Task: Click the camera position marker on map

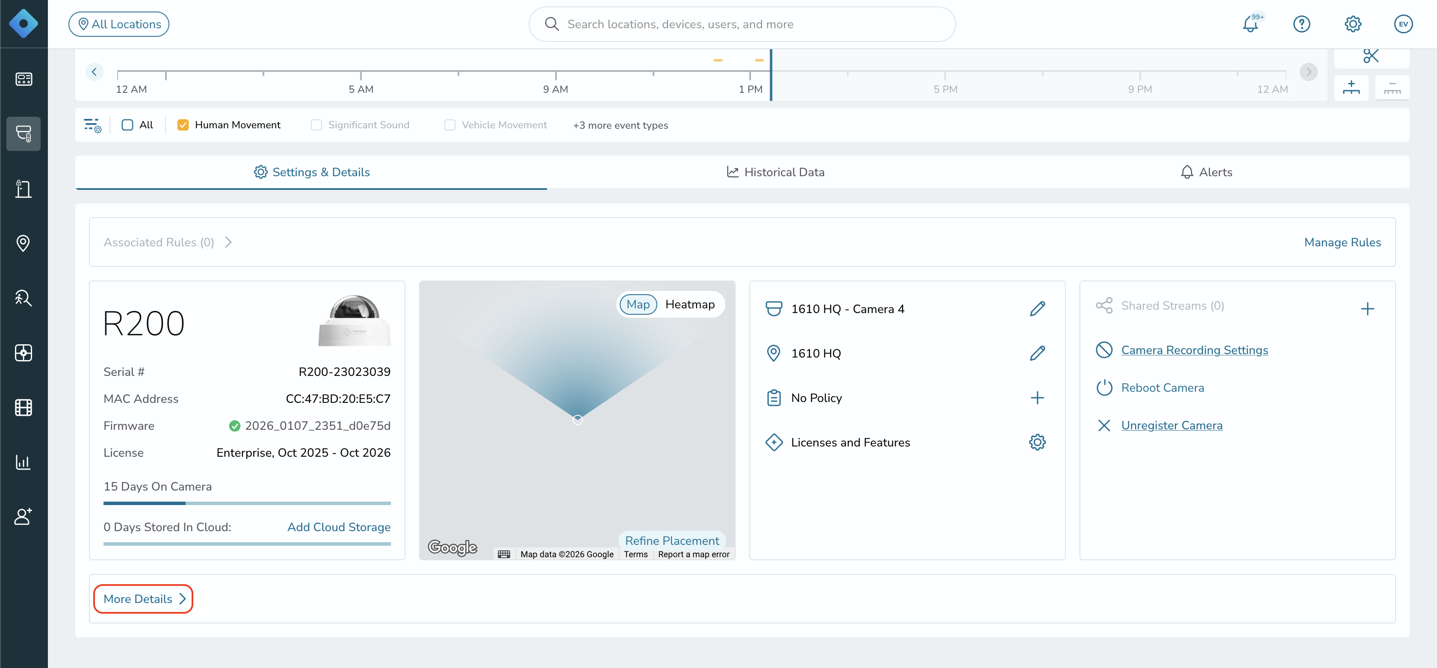Action: 577,420
